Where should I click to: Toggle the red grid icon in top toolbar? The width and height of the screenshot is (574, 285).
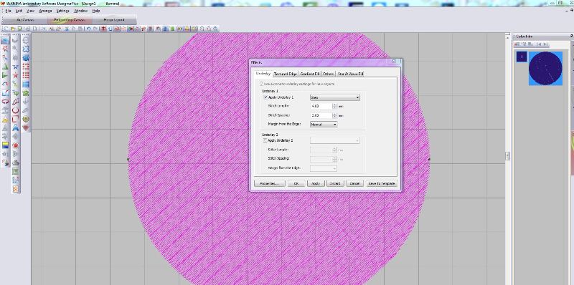click(104, 29)
